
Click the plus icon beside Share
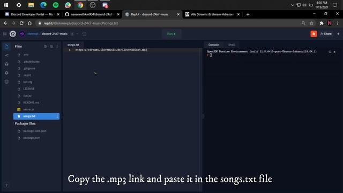[x=338, y=34]
